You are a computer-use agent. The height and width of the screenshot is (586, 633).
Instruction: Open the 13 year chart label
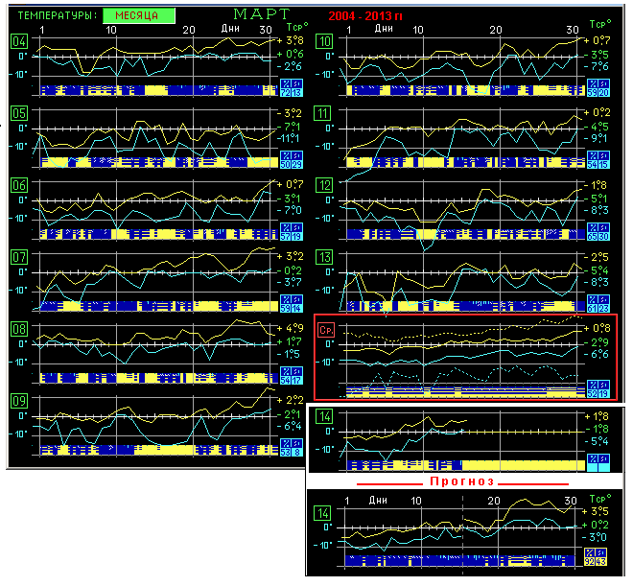[326, 257]
